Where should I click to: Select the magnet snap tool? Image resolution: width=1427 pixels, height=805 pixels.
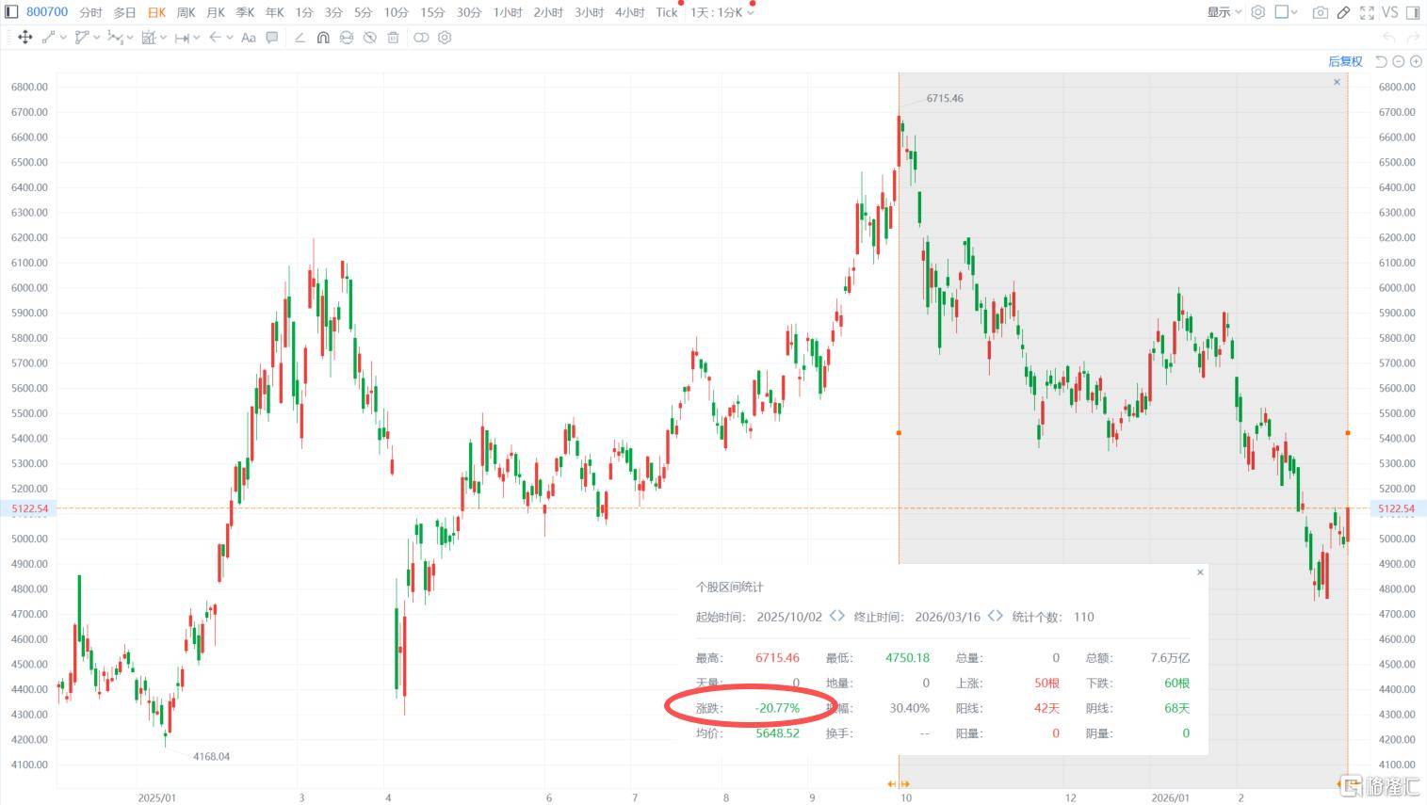(x=323, y=38)
